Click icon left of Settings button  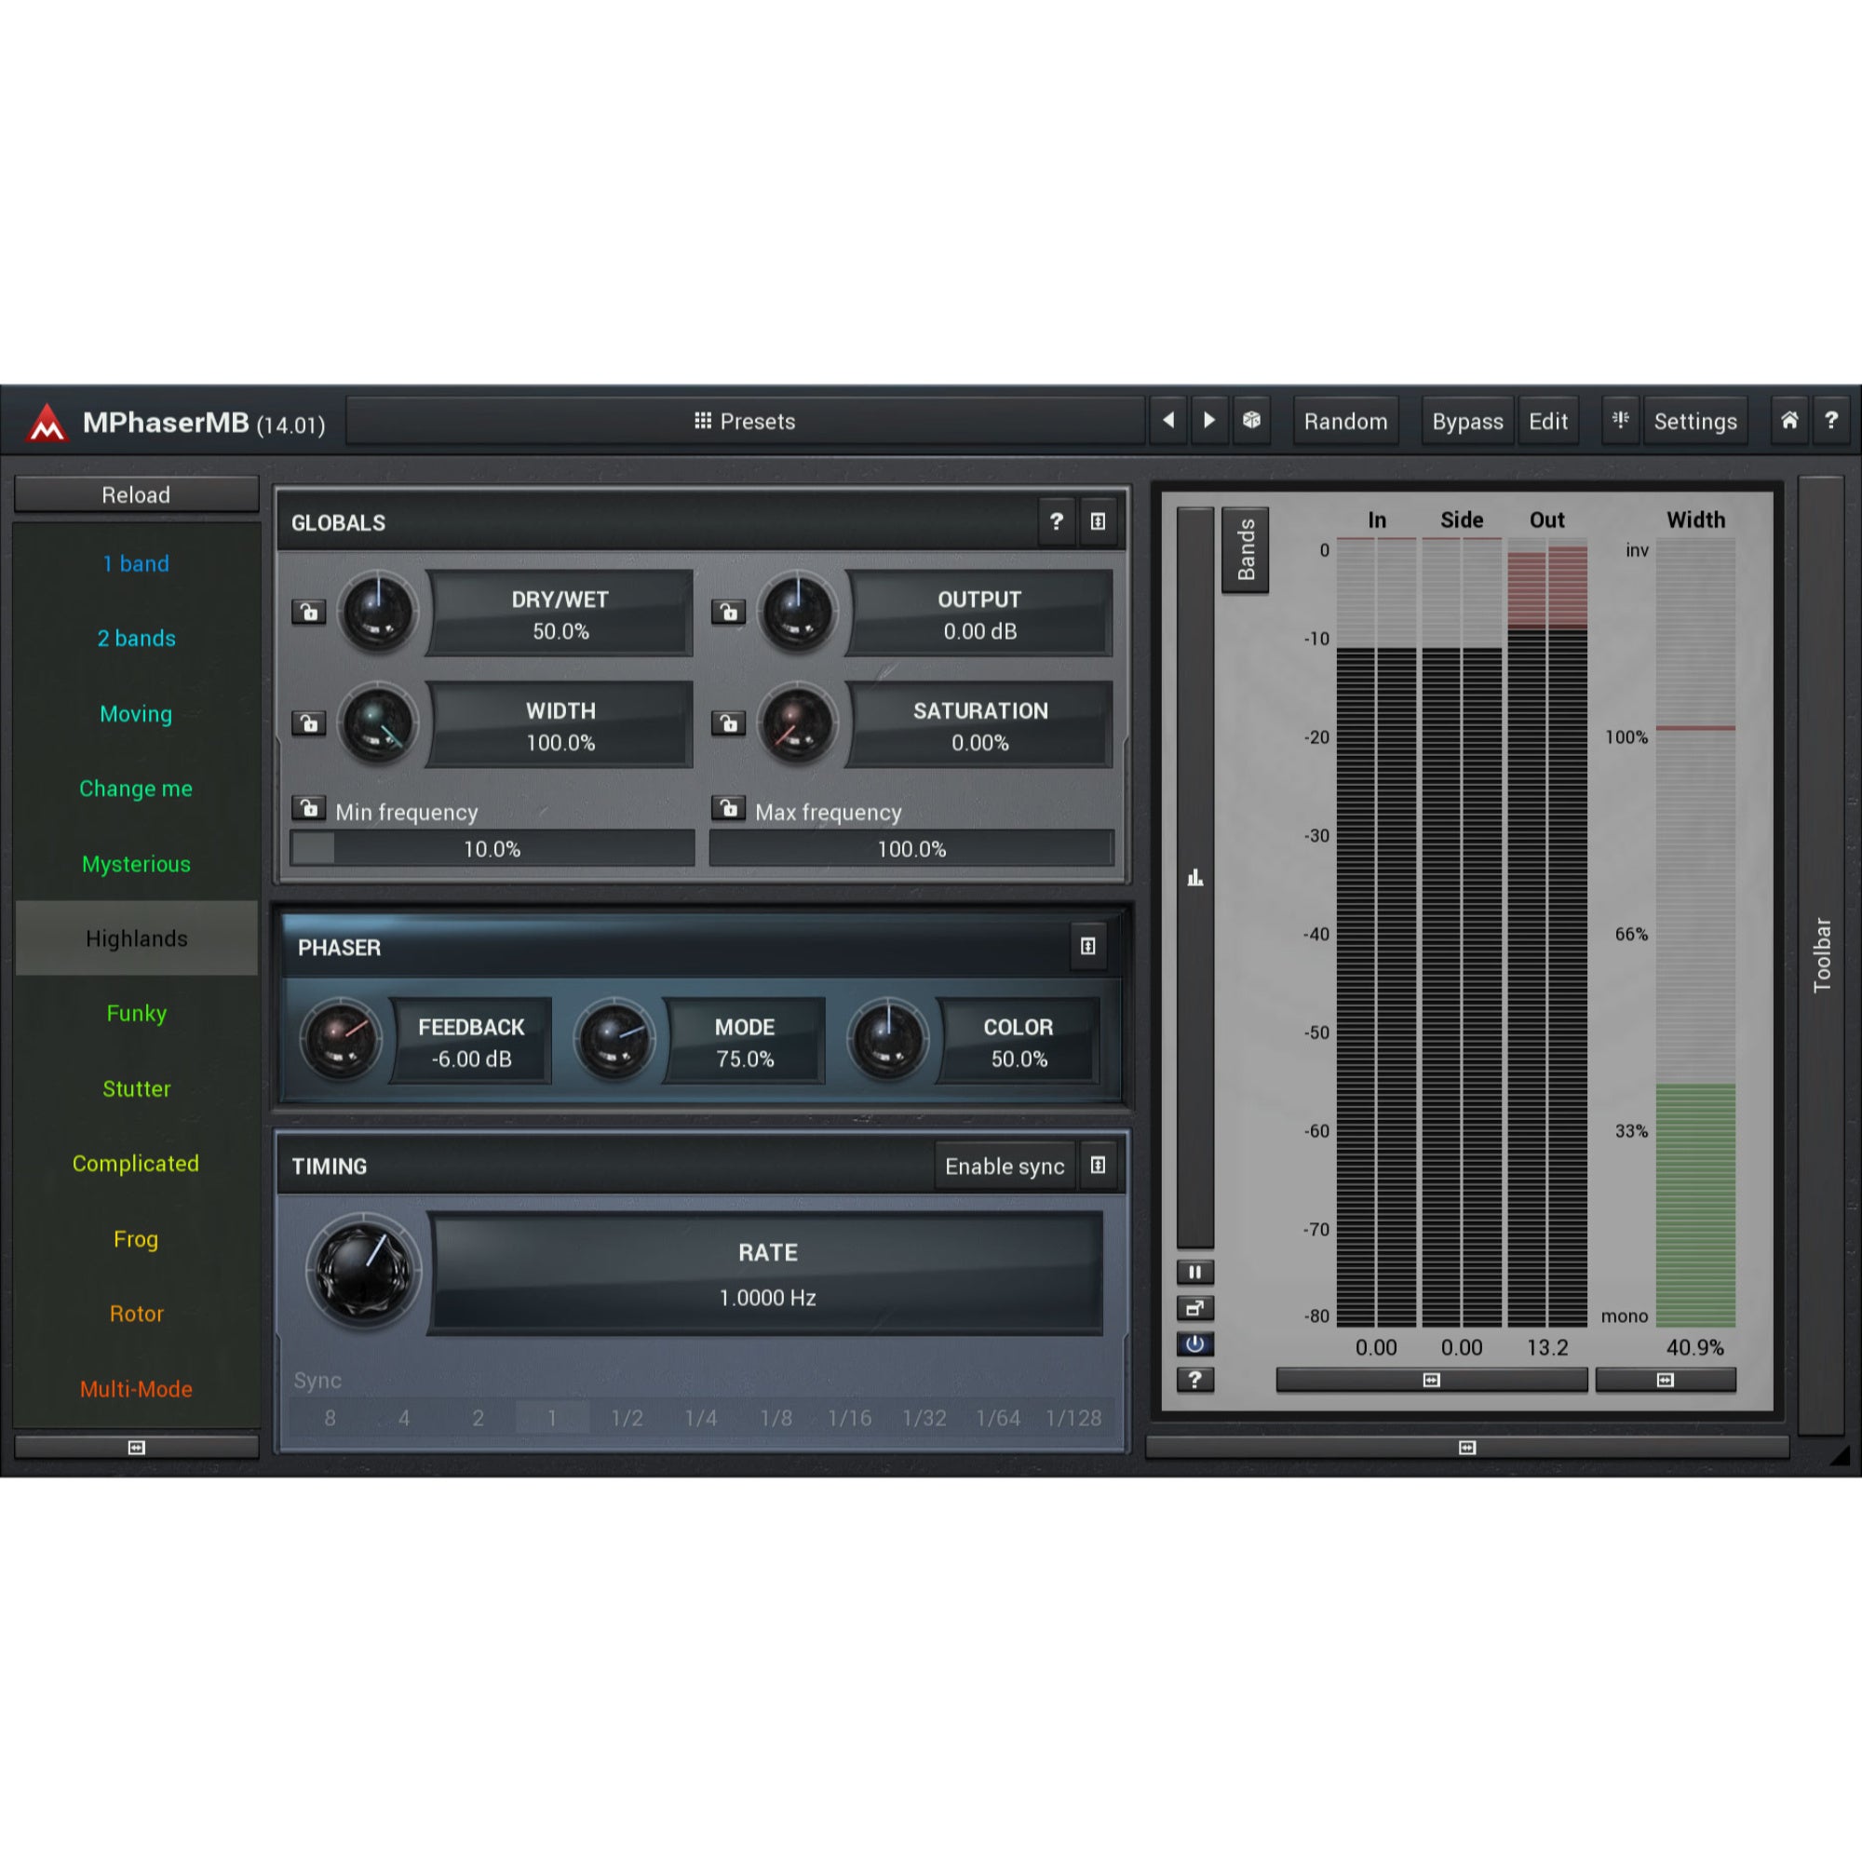coord(1621,420)
